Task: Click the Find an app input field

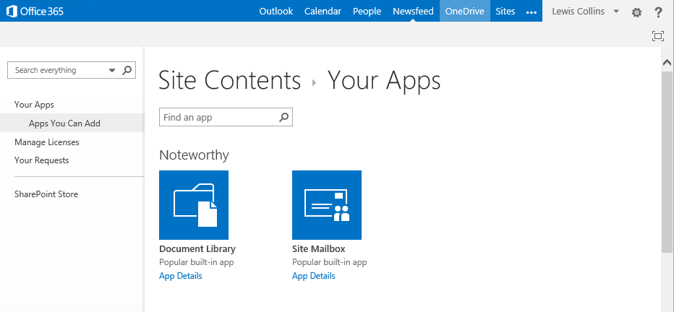Action: [218, 117]
